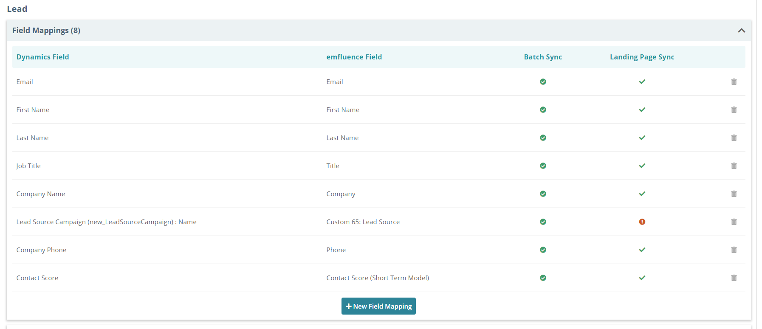
Task: Add a New Field Mapping
Action: pyautogui.click(x=378, y=306)
